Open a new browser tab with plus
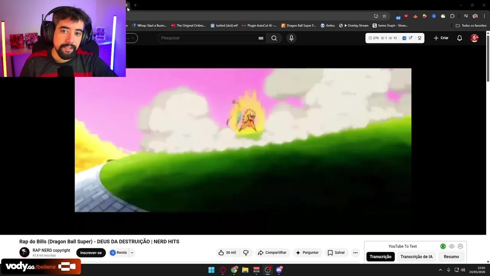The width and height of the screenshot is (490, 276). click(135, 5)
